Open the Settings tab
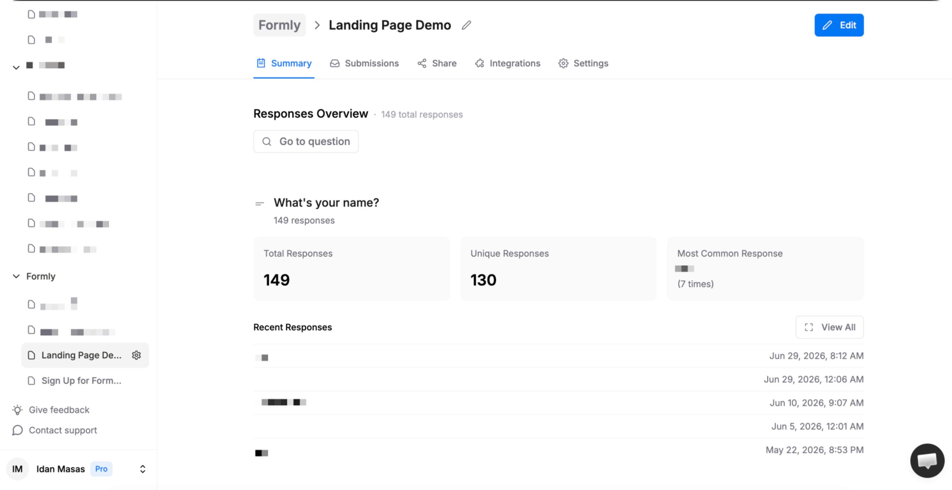The width and height of the screenshot is (952, 490). pyautogui.click(x=583, y=63)
